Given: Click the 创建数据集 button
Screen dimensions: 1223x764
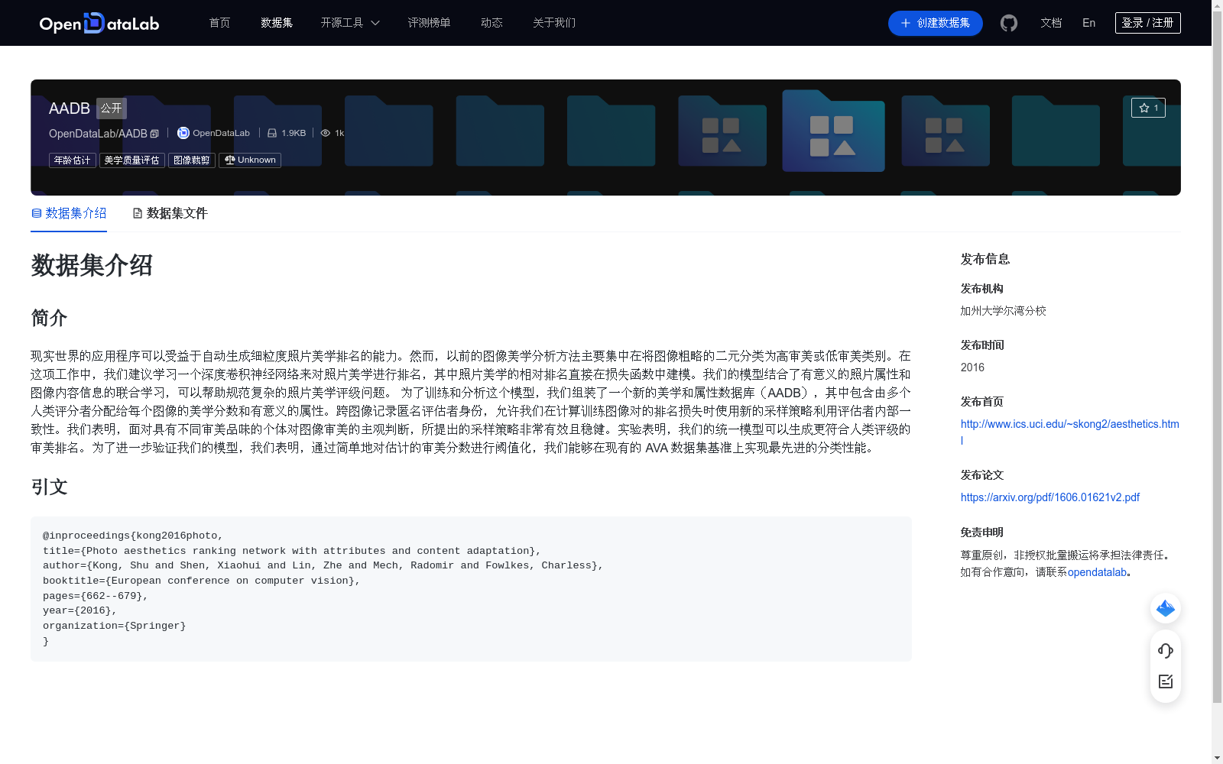Looking at the screenshot, I should [935, 23].
